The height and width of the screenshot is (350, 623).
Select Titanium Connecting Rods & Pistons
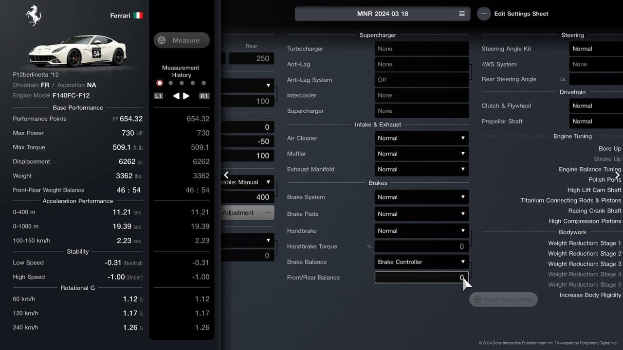tap(571, 200)
